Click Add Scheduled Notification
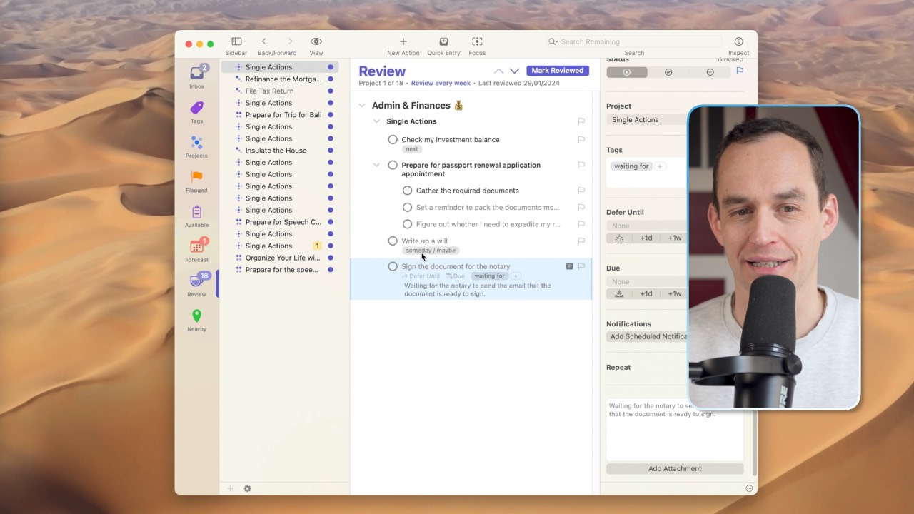 point(647,337)
